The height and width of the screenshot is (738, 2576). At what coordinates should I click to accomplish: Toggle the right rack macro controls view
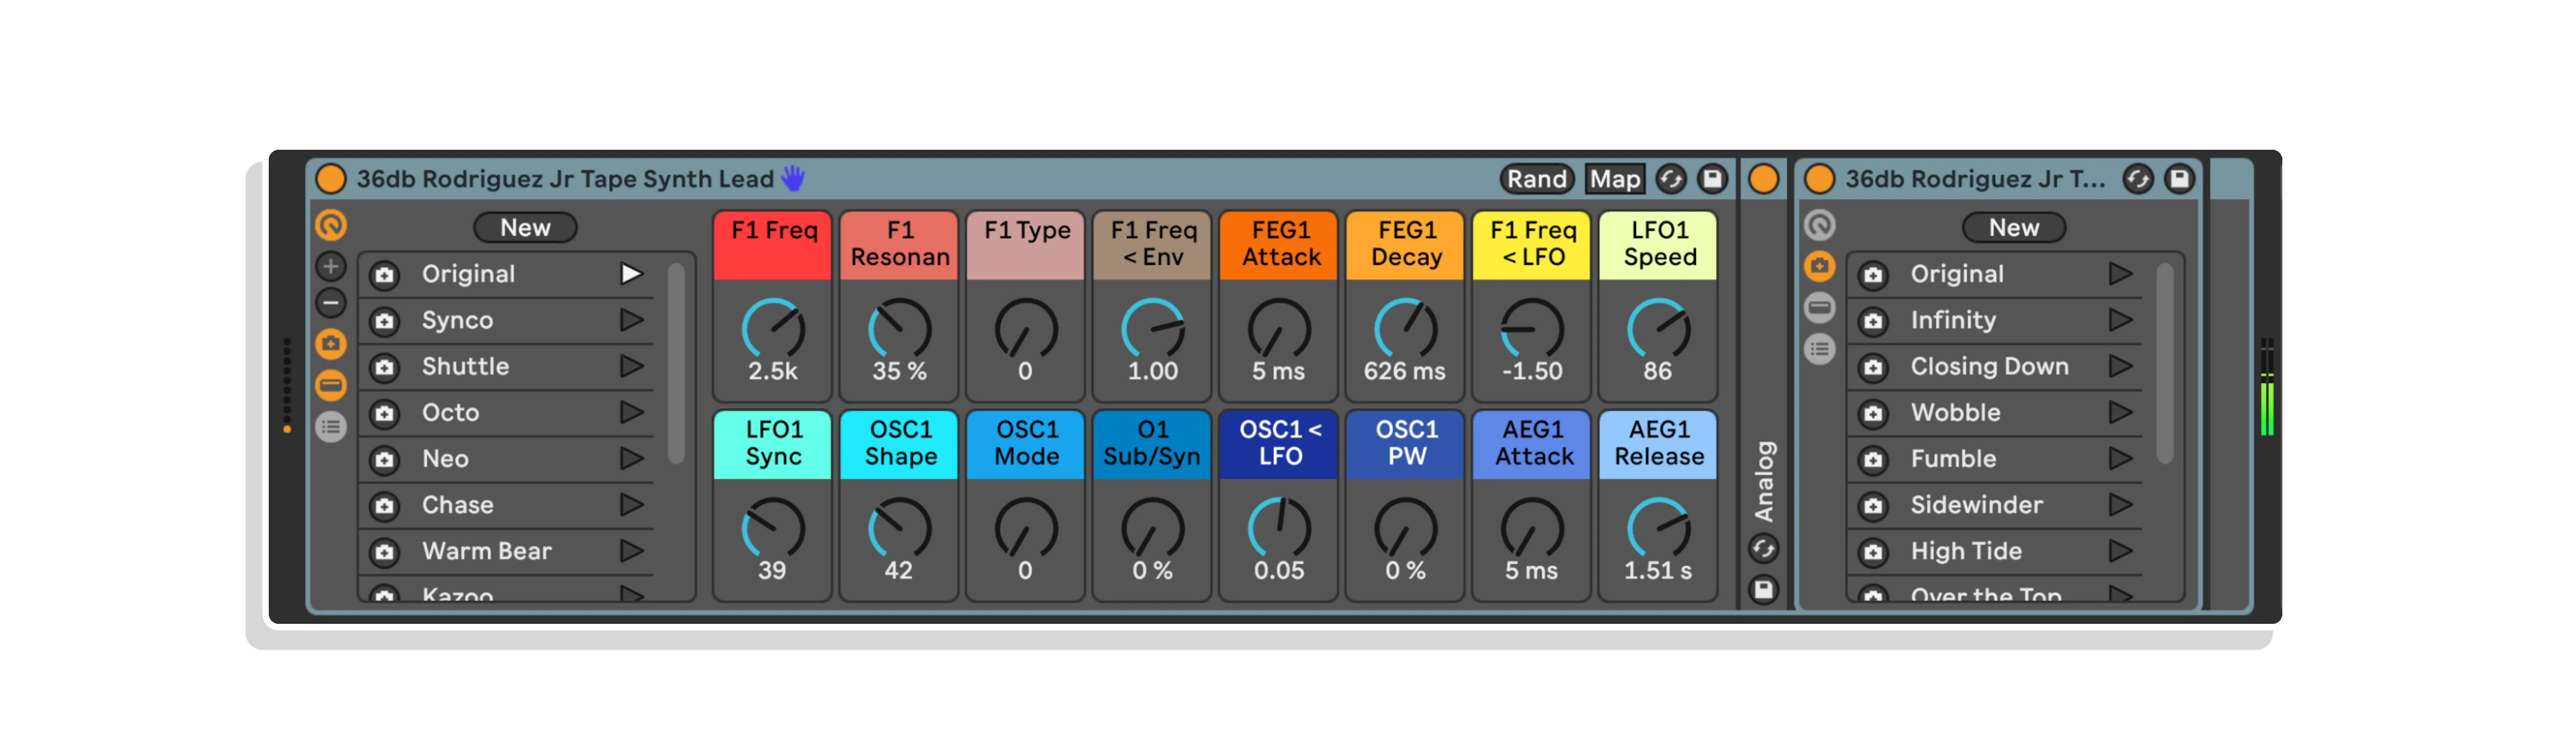pos(1819,225)
